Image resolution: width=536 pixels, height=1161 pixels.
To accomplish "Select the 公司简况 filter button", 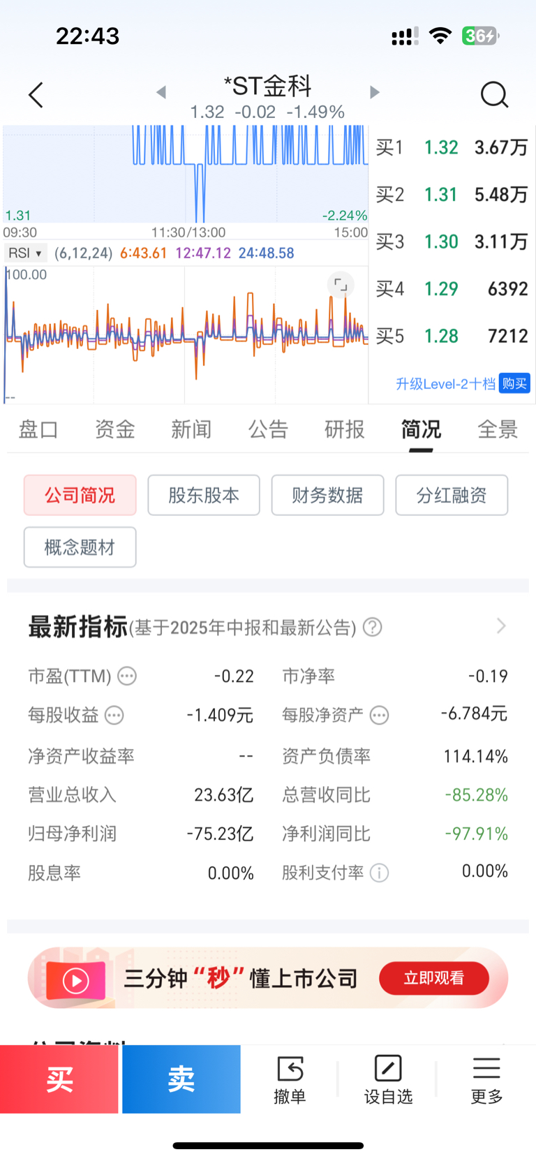I will (x=80, y=495).
